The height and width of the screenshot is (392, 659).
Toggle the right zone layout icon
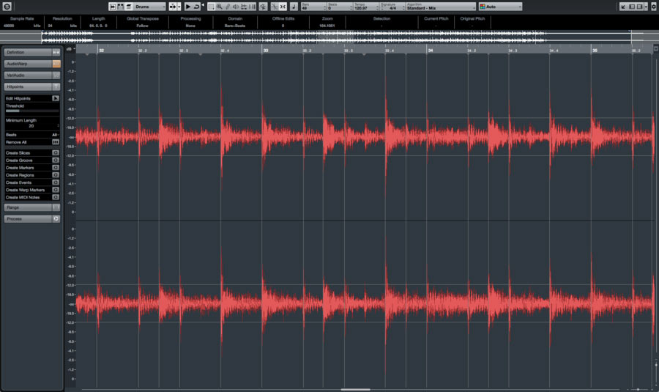(639, 7)
